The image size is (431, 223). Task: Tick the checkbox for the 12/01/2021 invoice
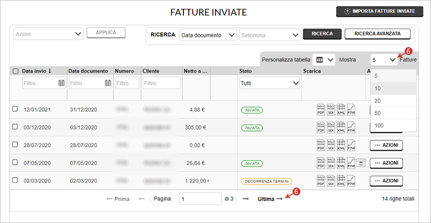(x=15, y=109)
